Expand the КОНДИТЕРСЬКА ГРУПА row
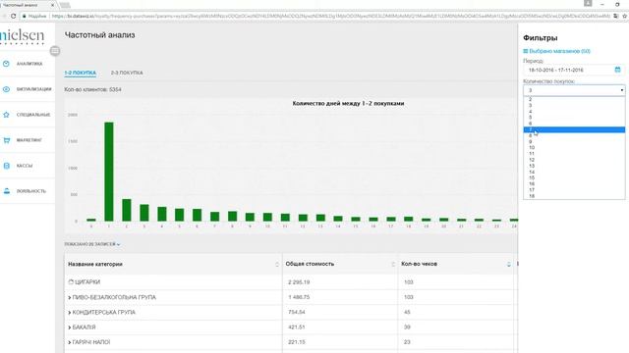Viewport: 629px width, 353px height. click(70, 312)
